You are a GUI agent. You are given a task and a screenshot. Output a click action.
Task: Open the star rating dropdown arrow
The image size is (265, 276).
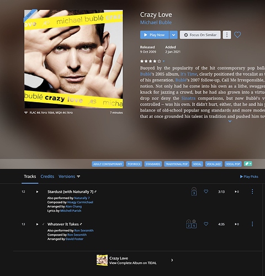(x=163, y=61)
